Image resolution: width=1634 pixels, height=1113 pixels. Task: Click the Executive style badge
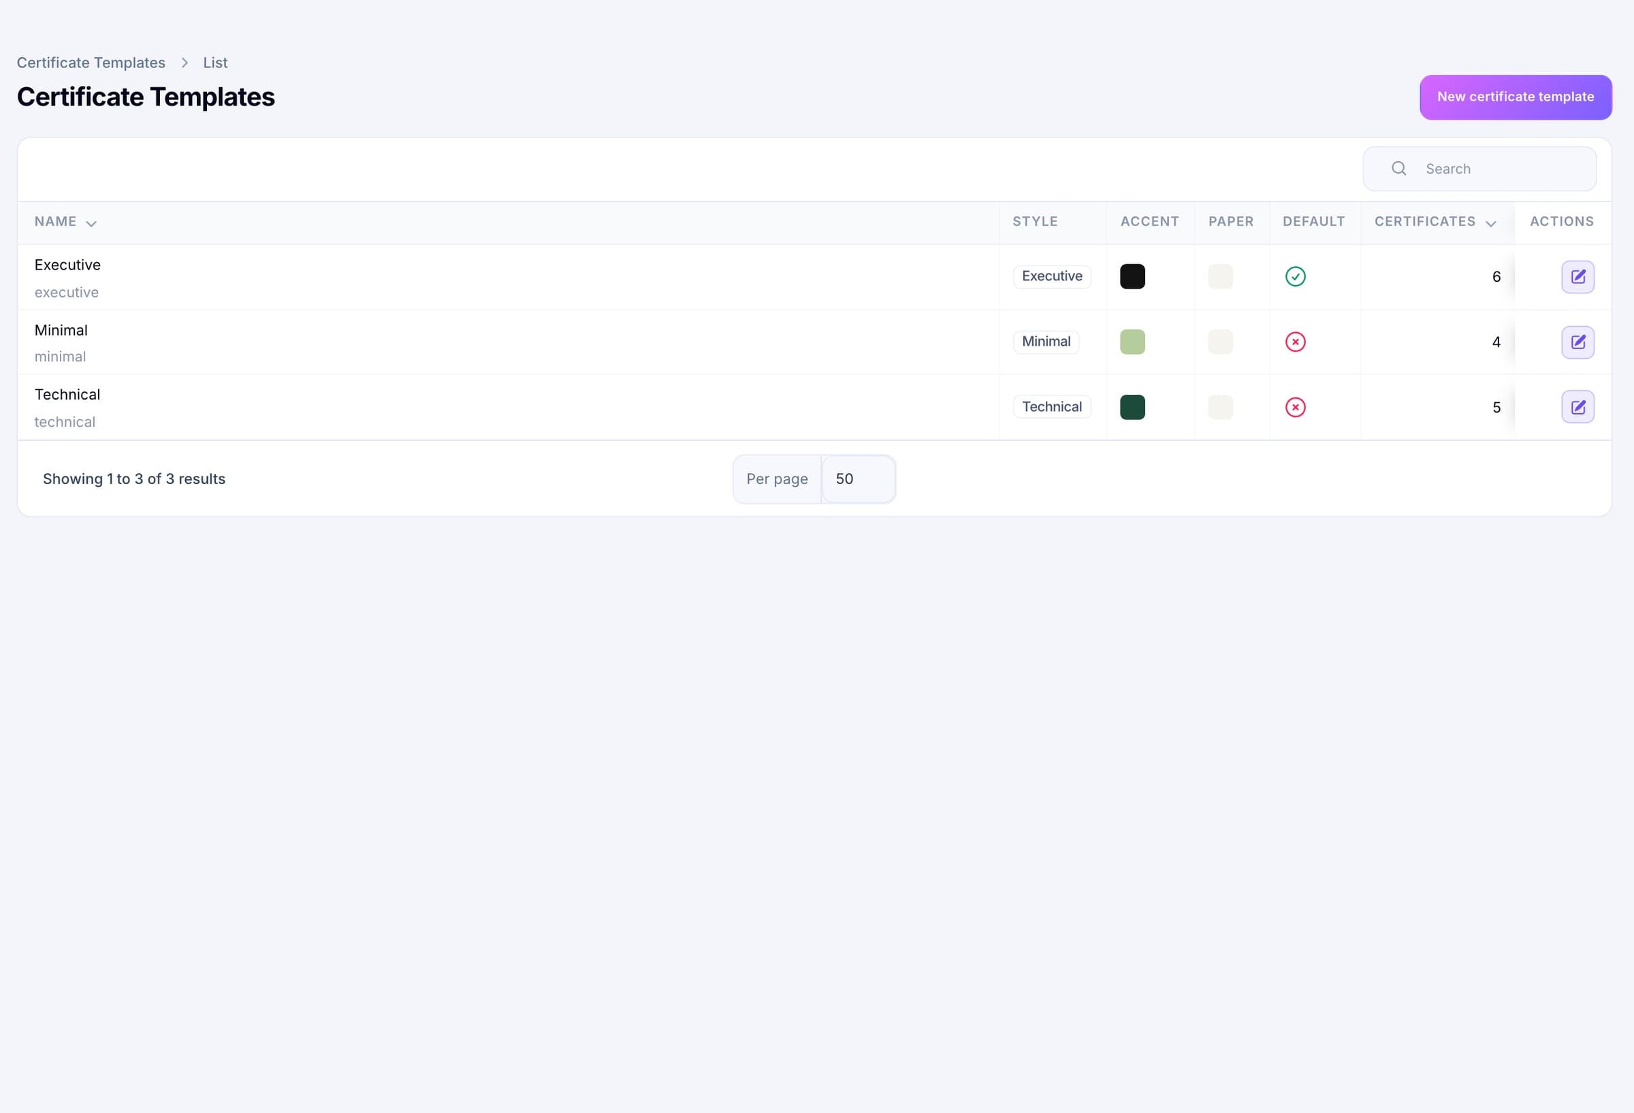point(1052,276)
